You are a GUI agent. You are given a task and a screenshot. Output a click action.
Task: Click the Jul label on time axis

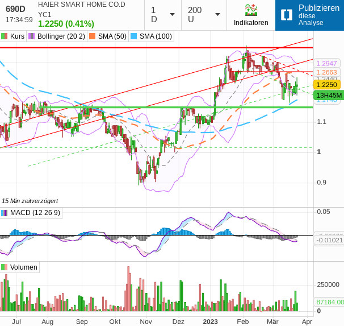tap(16, 321)
